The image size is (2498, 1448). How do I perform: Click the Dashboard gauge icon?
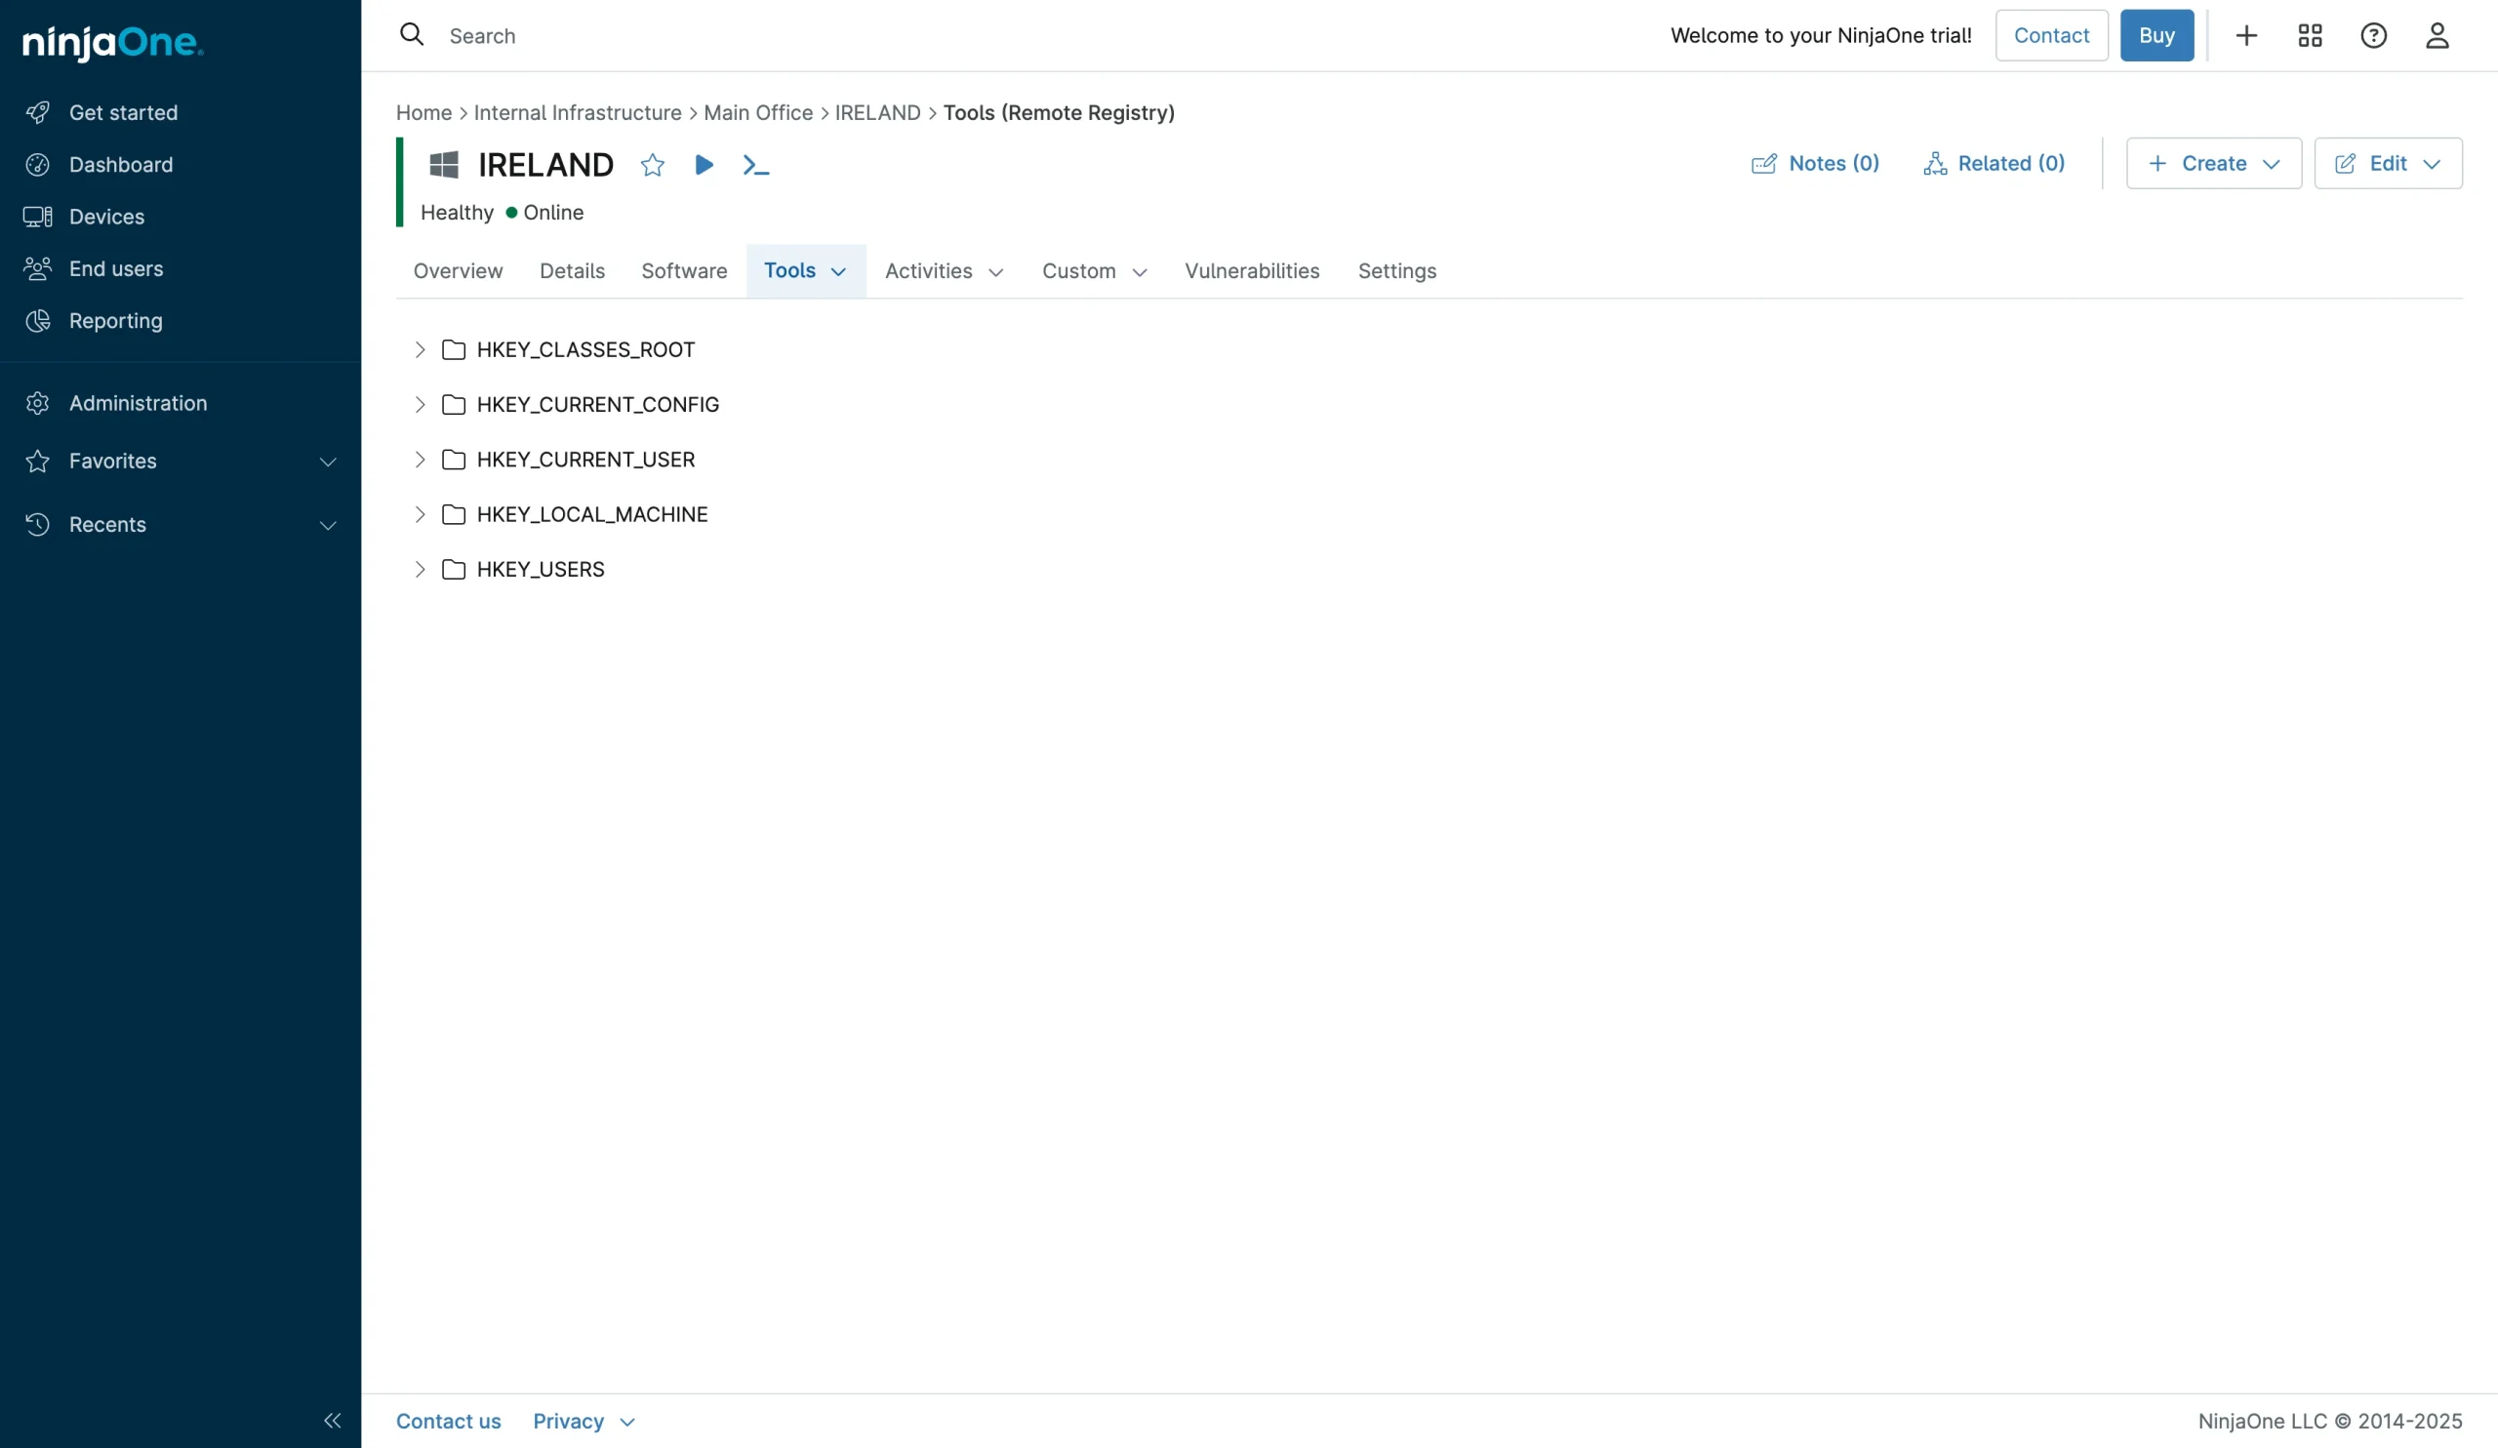pyautogui.click(x=38, y=165)
